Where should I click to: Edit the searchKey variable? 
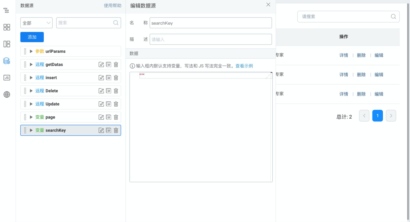tap(101, 130)
